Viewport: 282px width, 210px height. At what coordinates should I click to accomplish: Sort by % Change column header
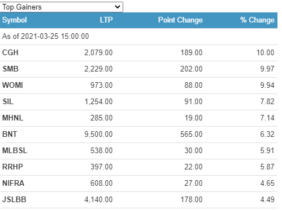[257, 20]
